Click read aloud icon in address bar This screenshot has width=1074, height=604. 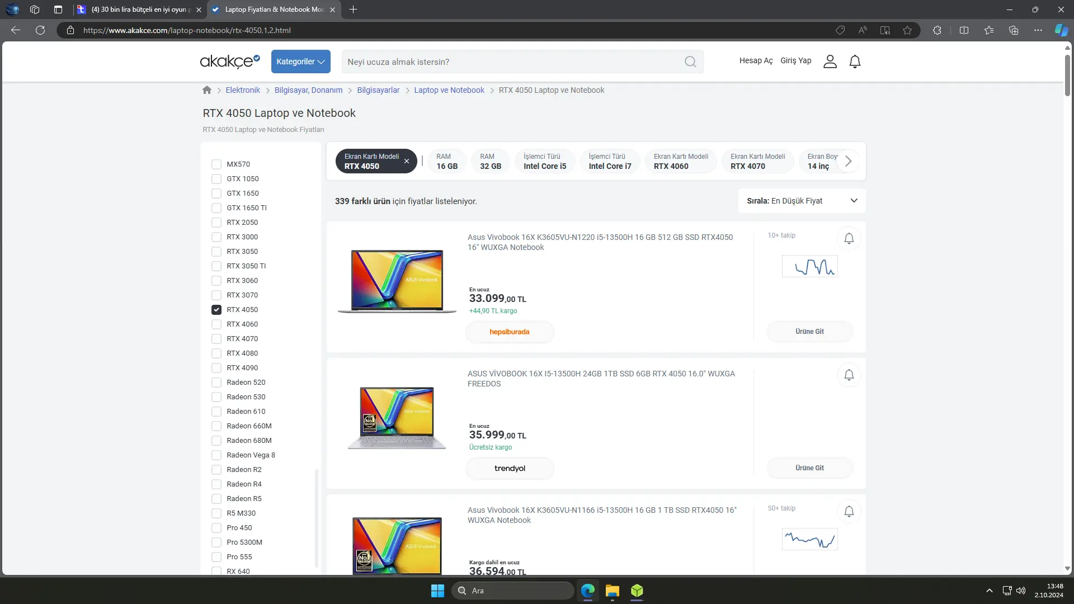click(863, 30)
